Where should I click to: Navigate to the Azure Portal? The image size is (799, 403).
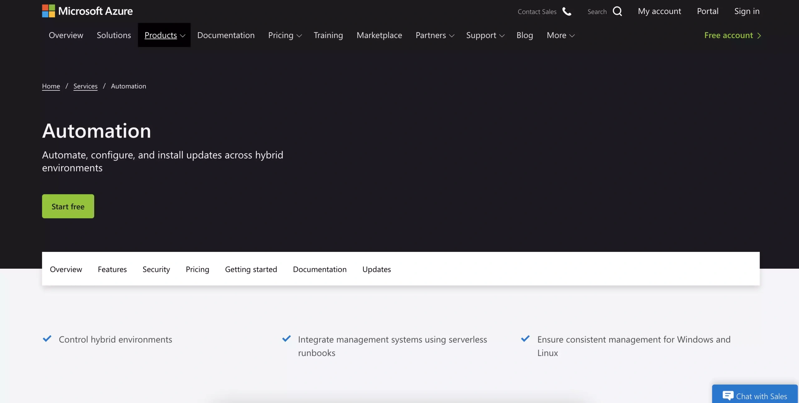[x=708, y=11]
